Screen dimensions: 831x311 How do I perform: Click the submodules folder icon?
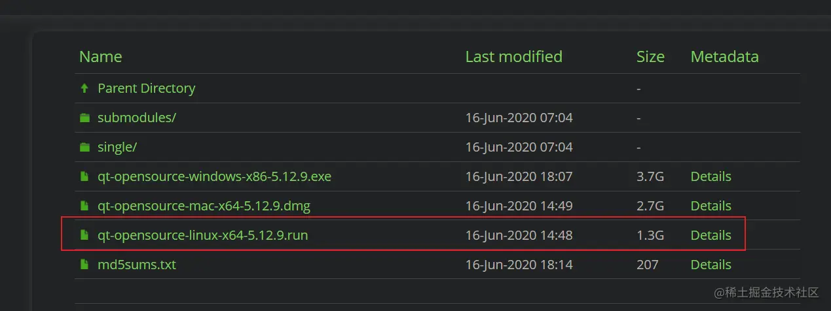pos(84,118)
